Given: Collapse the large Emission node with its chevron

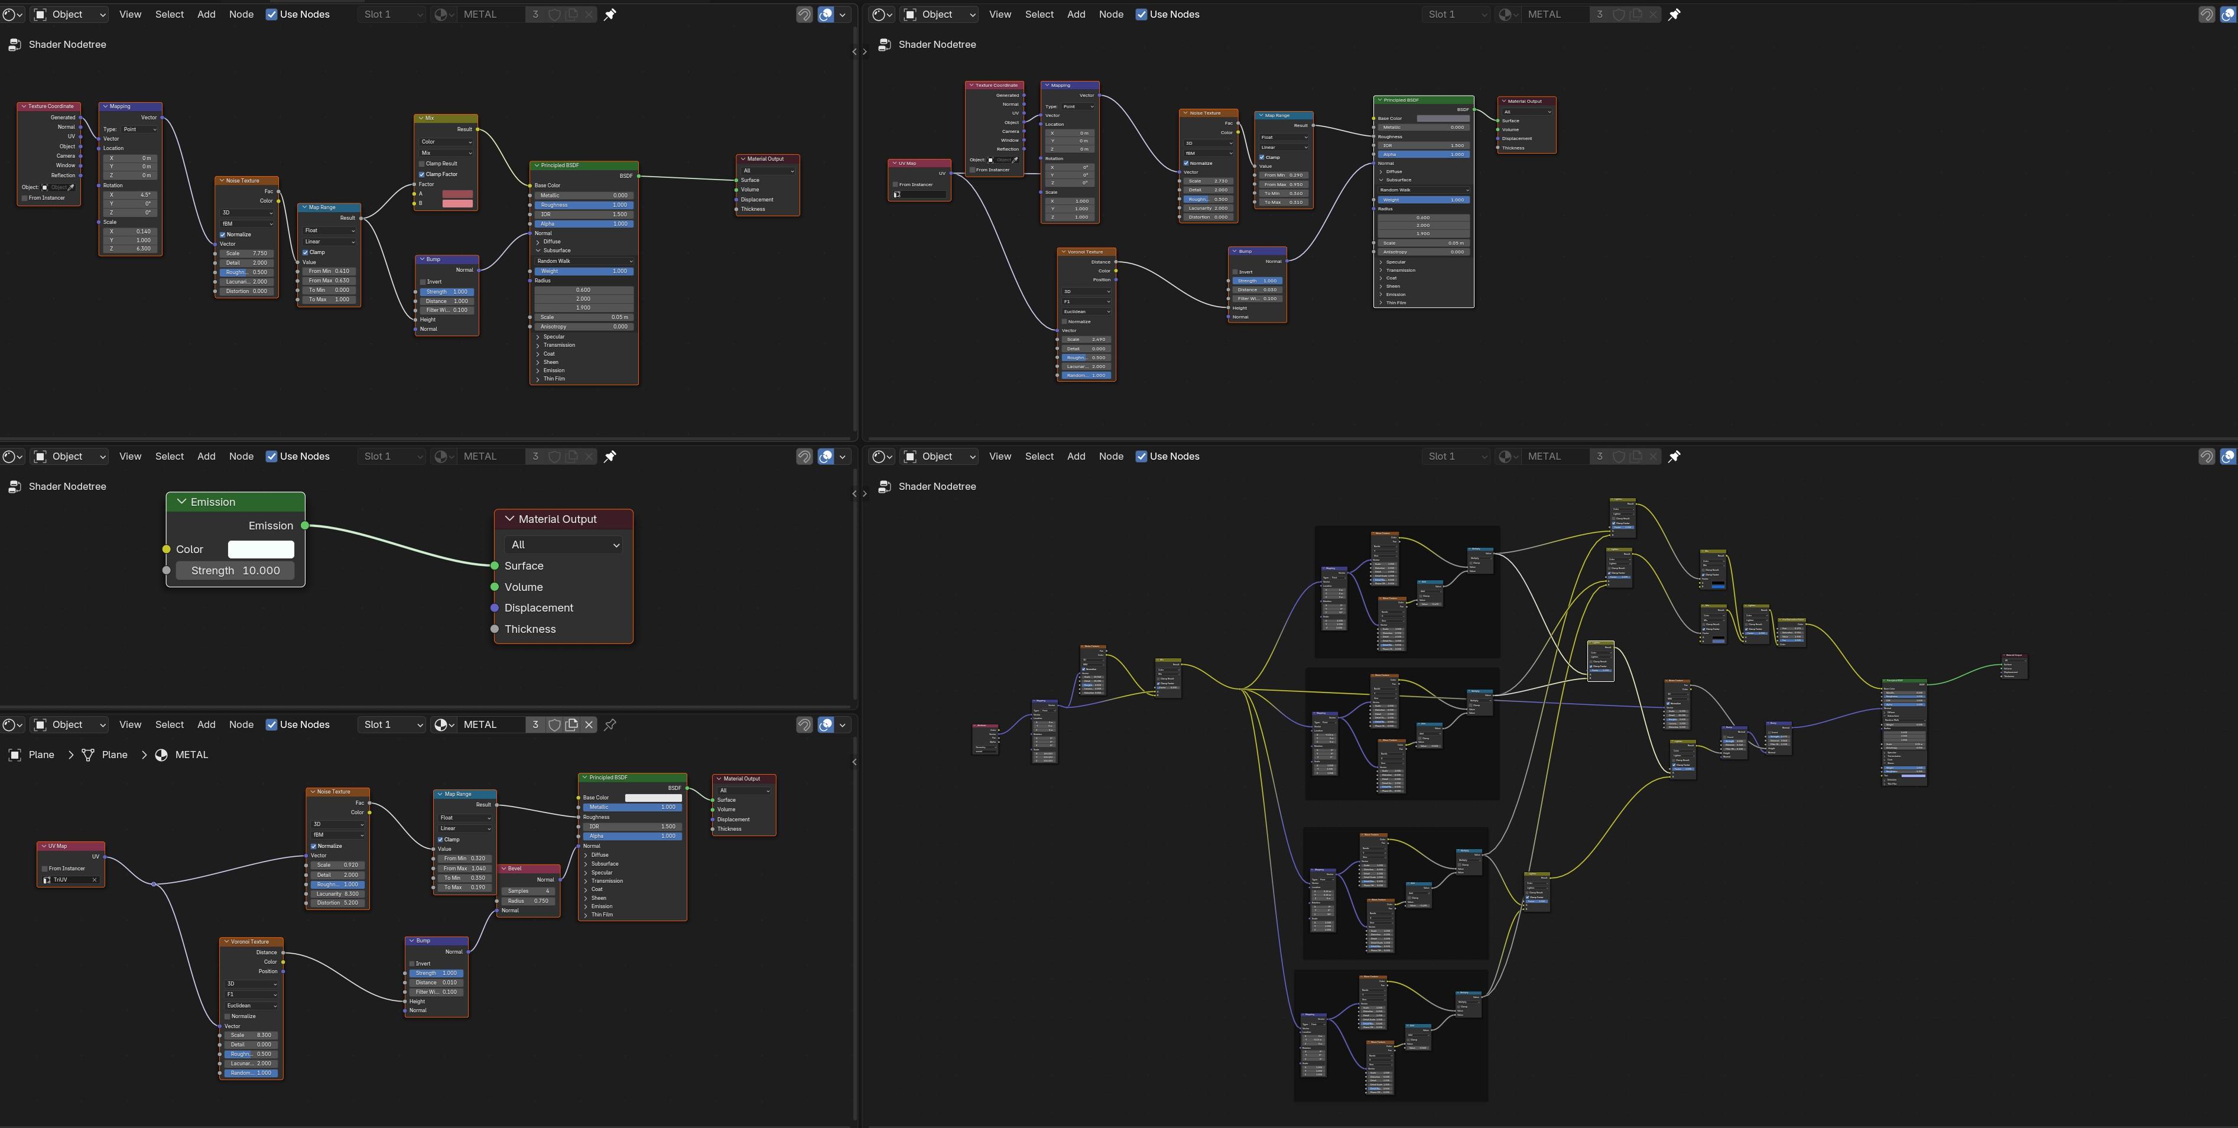Looking at the screenshot, I should (x=181, y=502).
